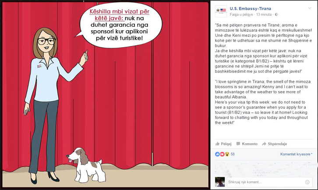Viewport: 318px width, 190px height.
Task: Click the '13 minuta' timestamp
Action: point(264,14)
